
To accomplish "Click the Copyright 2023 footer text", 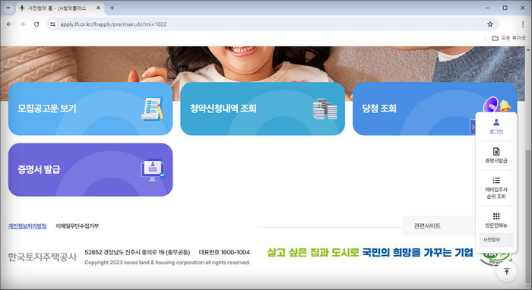I will click(167, 263).
